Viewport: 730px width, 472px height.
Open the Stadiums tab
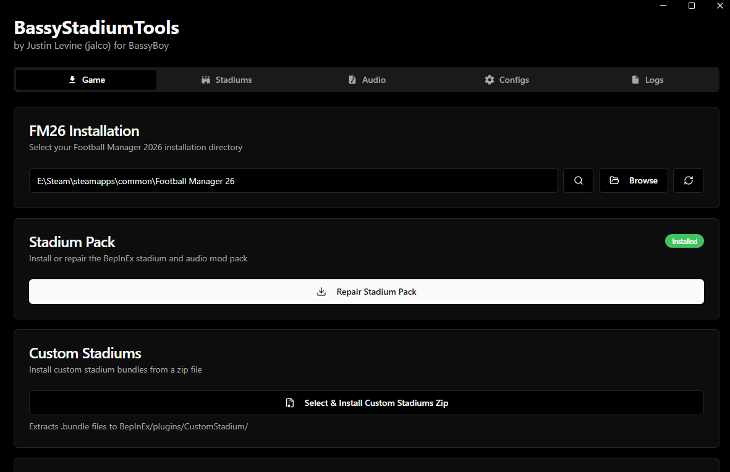[x=226, y=80]
